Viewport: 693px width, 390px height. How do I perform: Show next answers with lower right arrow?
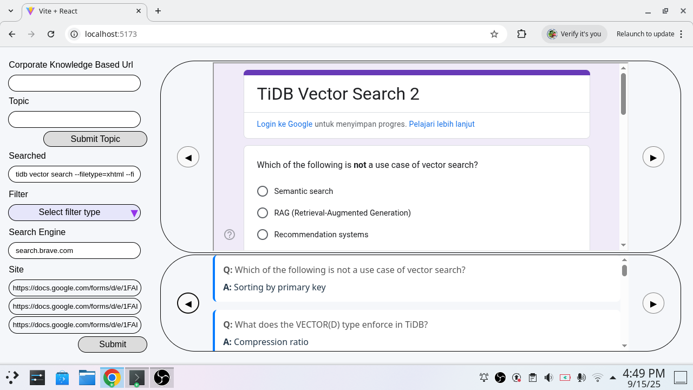point(653,303)
